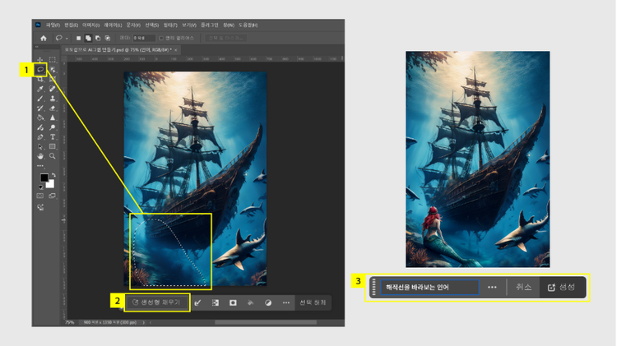Viewport: 617px width, 346px height.
Task: Click the Cancel button in prompt bar
Action: 524,288
